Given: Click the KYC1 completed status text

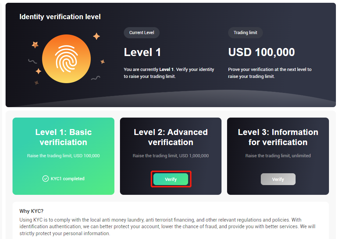Looking at the screenshot, I should click(67, 178).
